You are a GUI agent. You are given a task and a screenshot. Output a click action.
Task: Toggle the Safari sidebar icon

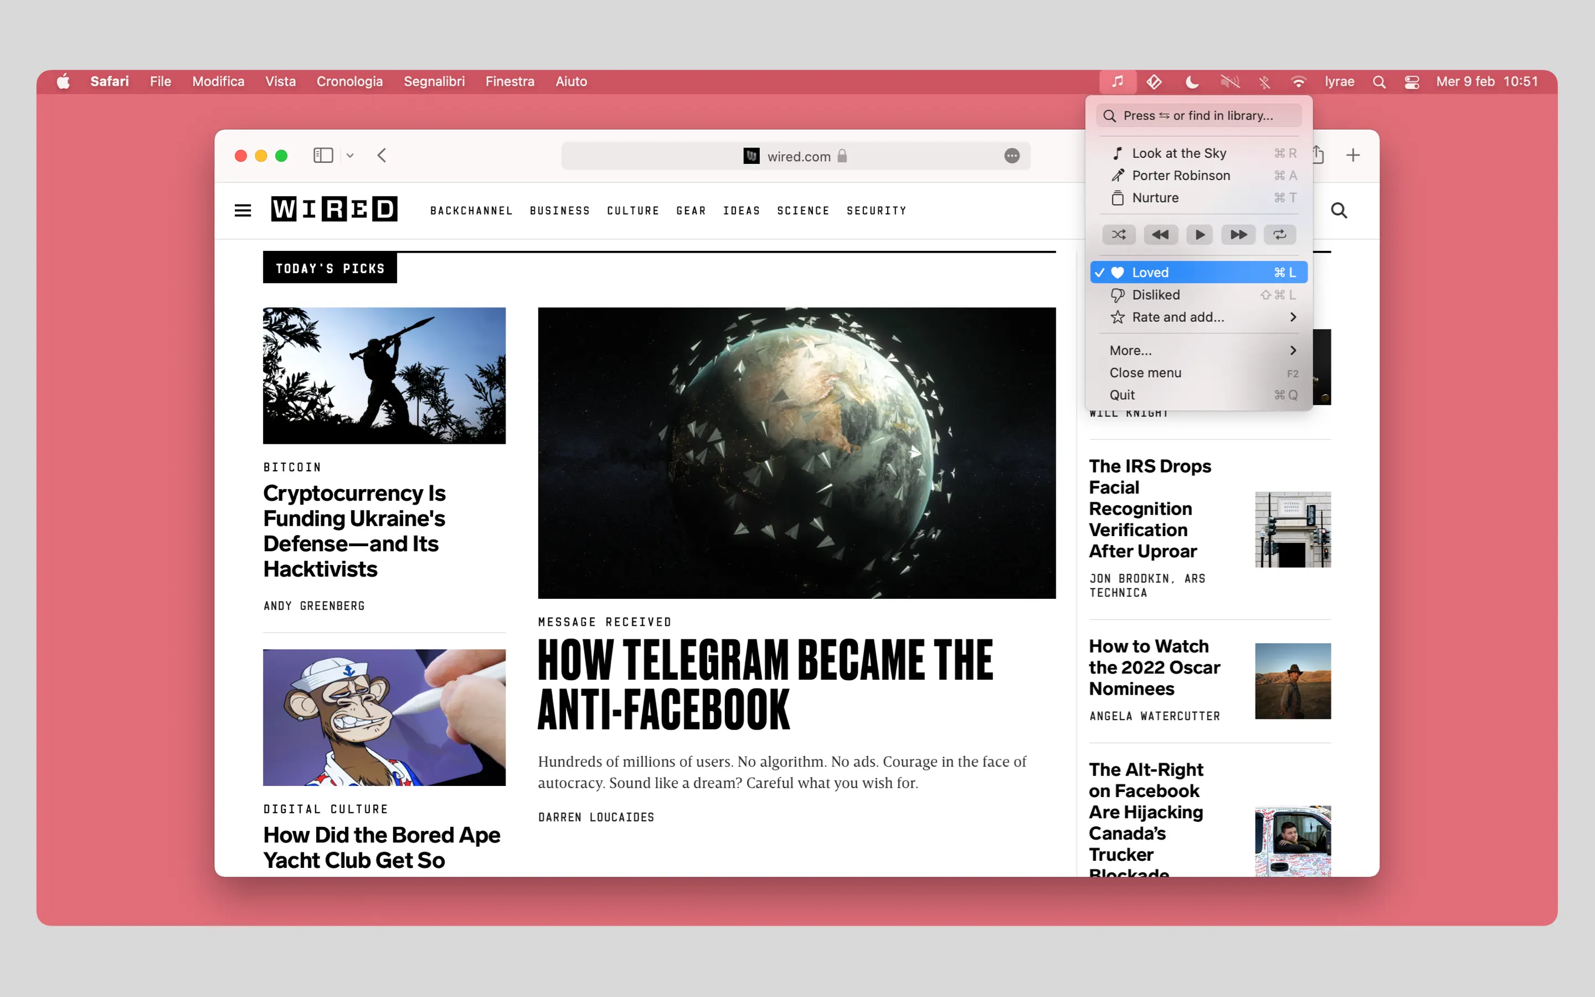click(322, 156)
